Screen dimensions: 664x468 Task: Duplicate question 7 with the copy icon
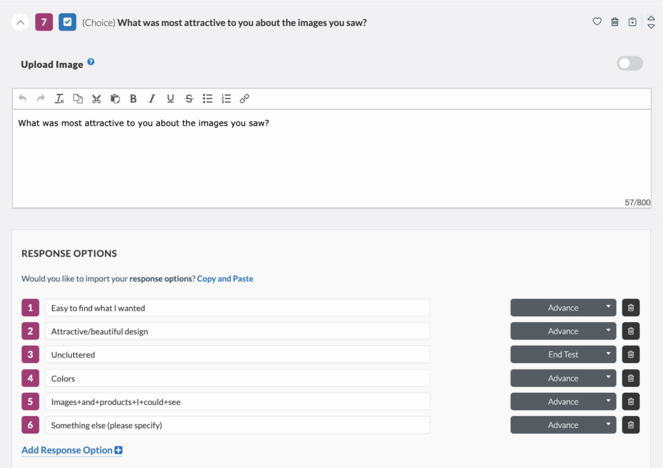pos(632,21)
